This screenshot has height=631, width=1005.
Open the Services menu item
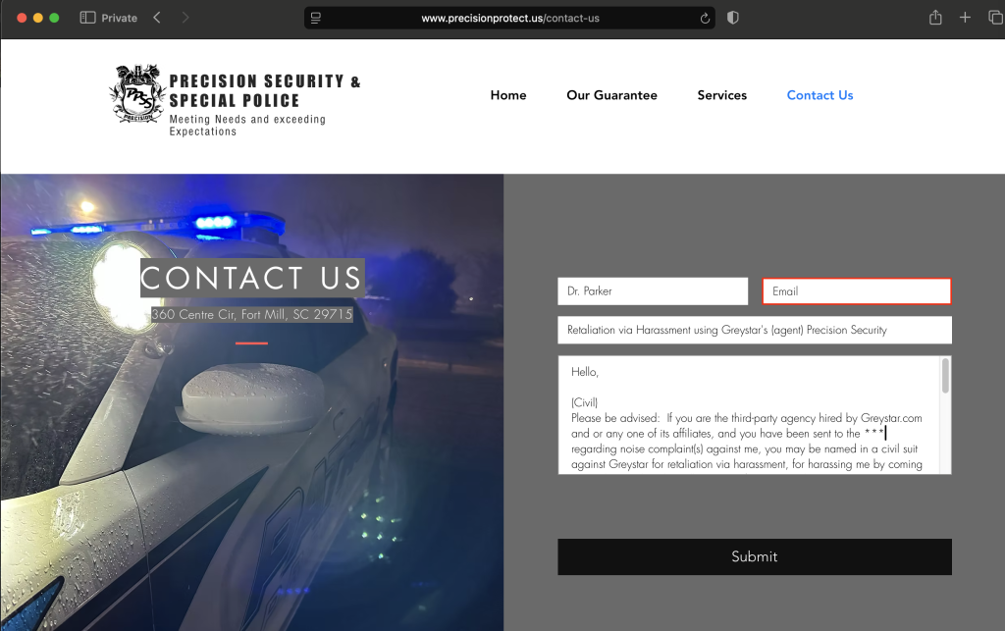pos(721,95)
